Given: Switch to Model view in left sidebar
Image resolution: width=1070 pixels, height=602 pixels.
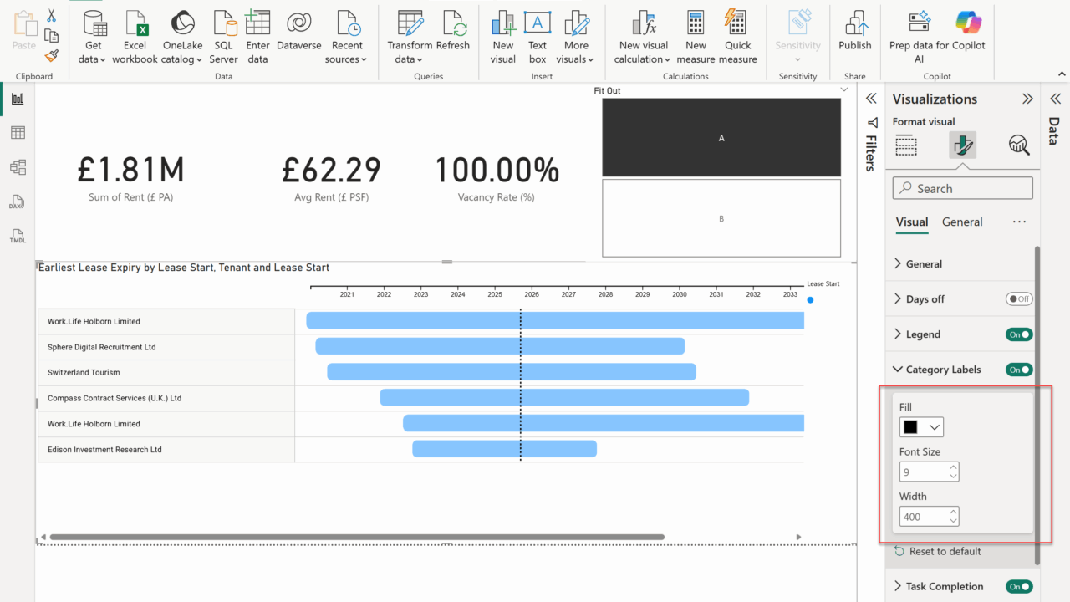Looking at the screenshot, I should (18, 167).
